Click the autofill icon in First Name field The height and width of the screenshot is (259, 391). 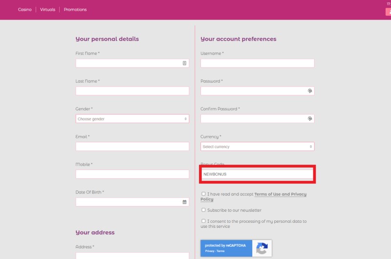pyautogui.click(x=184, y=63)
